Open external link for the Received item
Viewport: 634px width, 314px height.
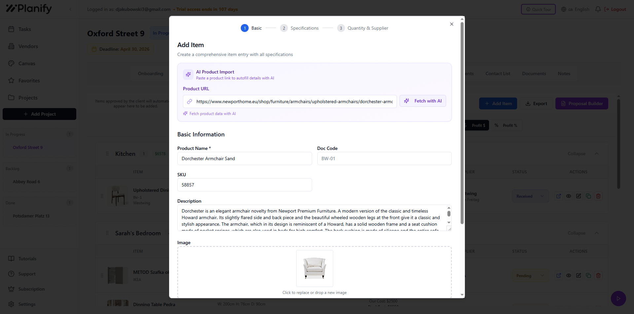559,196
